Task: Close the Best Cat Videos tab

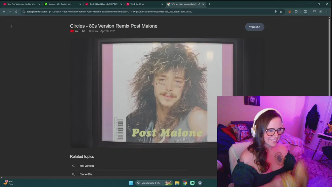Action: coord(39,4)
